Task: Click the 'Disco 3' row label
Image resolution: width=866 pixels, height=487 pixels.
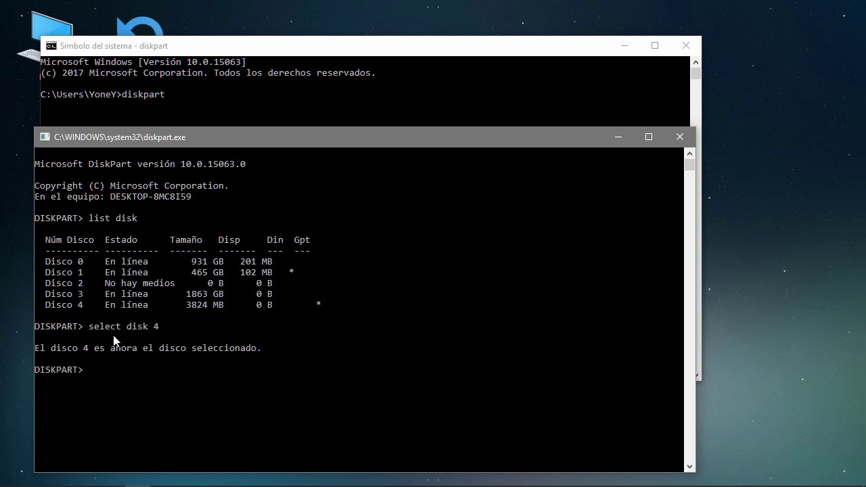Action: pyautogui.click(x=64, y=294)
